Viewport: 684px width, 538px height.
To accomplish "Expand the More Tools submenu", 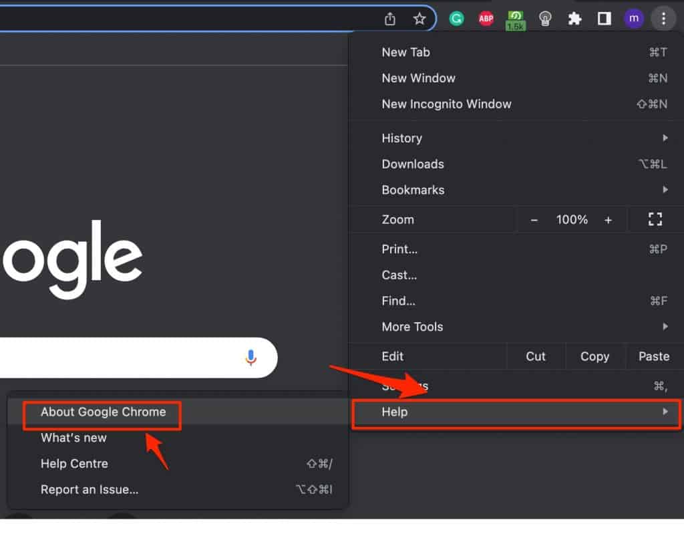I will 516,327.
